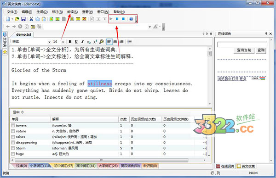Click the blue help question mark icon
Screen dimensions: 276x178
[x=131, y=19]
